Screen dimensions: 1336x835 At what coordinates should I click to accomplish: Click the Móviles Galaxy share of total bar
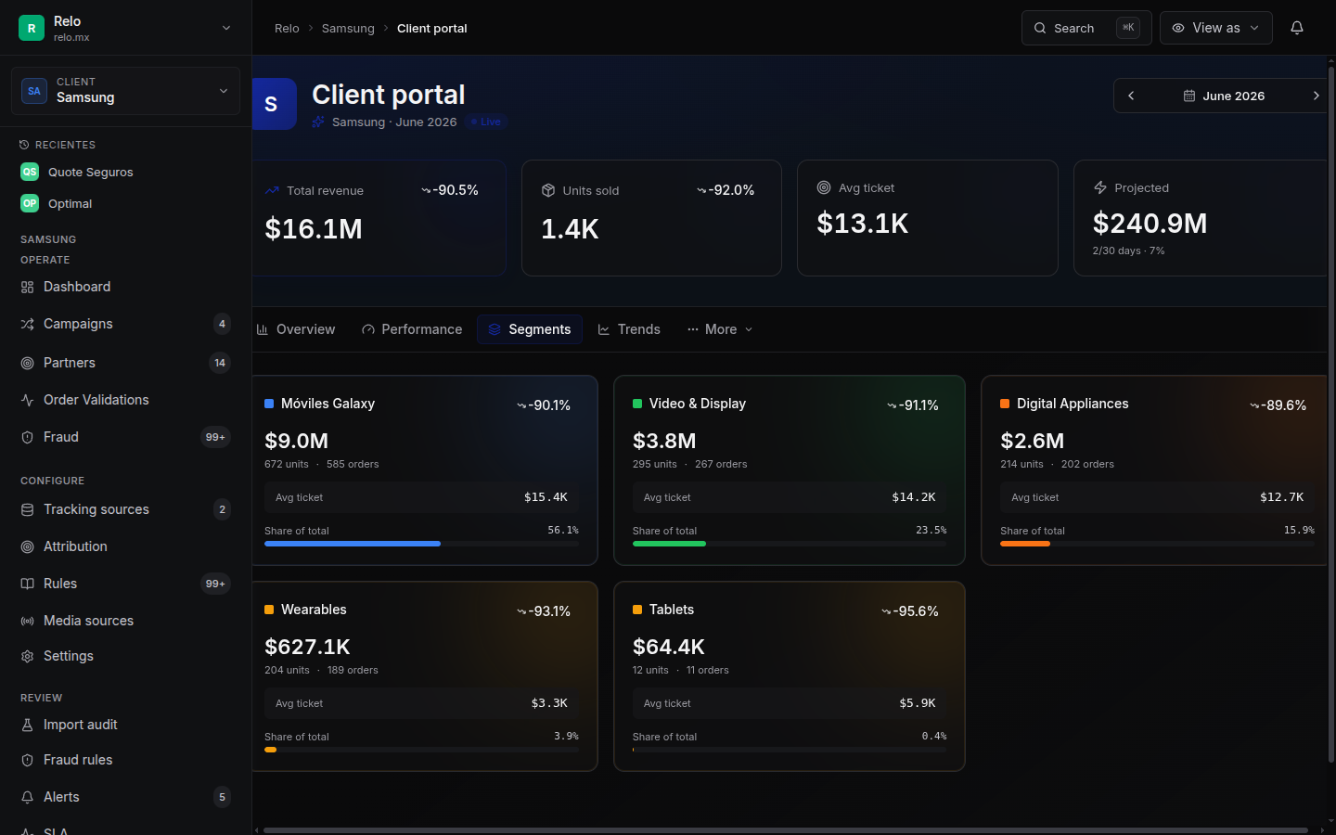click(x=421, y=544)
